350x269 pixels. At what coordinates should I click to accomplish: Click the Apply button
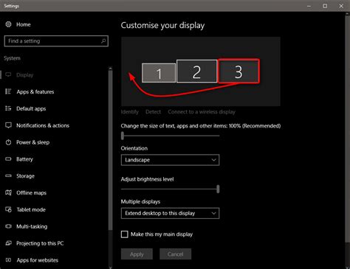(x=137, y=254)
